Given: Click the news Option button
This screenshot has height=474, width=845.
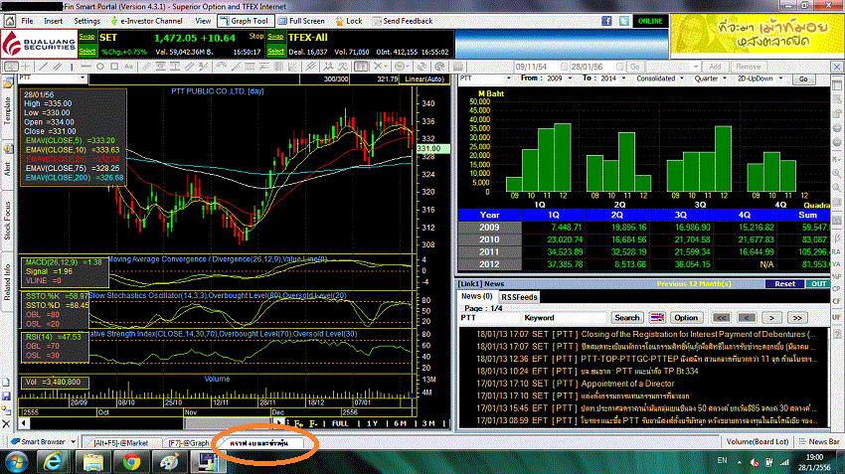Looking at the screenshot, I should click(x=686, y=318).
